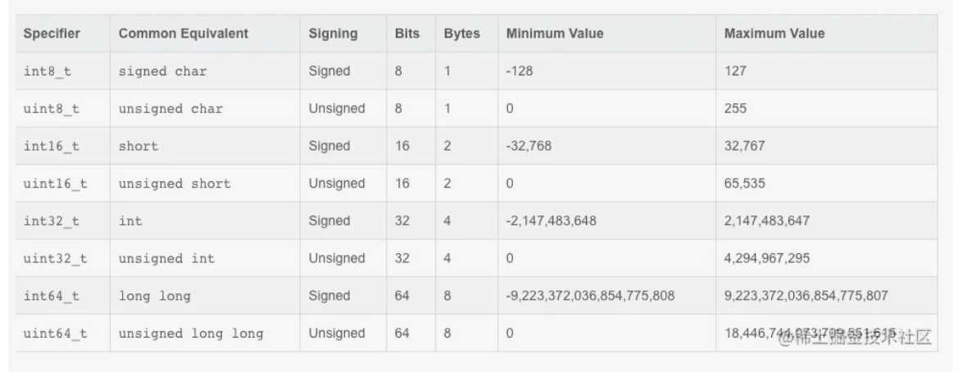Select the Bytes column header
This screenshot has width=958, height=372.
click(461, 34)
